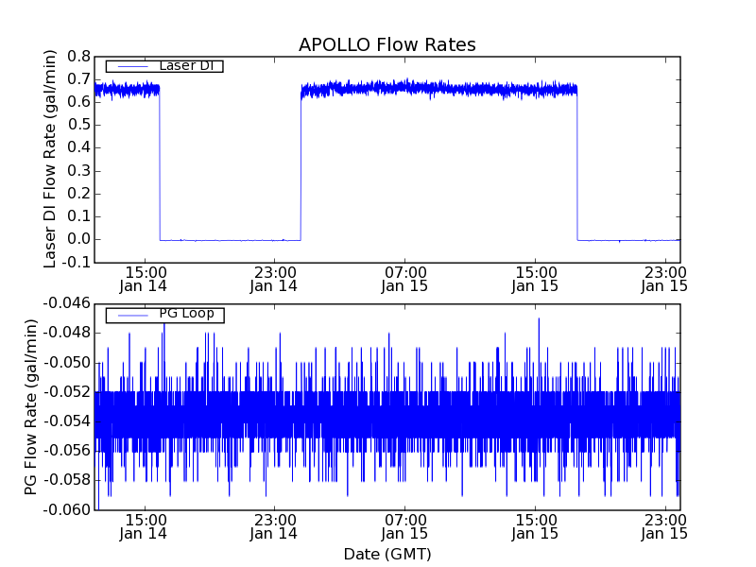Image resolution: width=756 pixels, height=567 pixels.
Task: Select the Laser DI legend entry
Action: click(185, 65)
